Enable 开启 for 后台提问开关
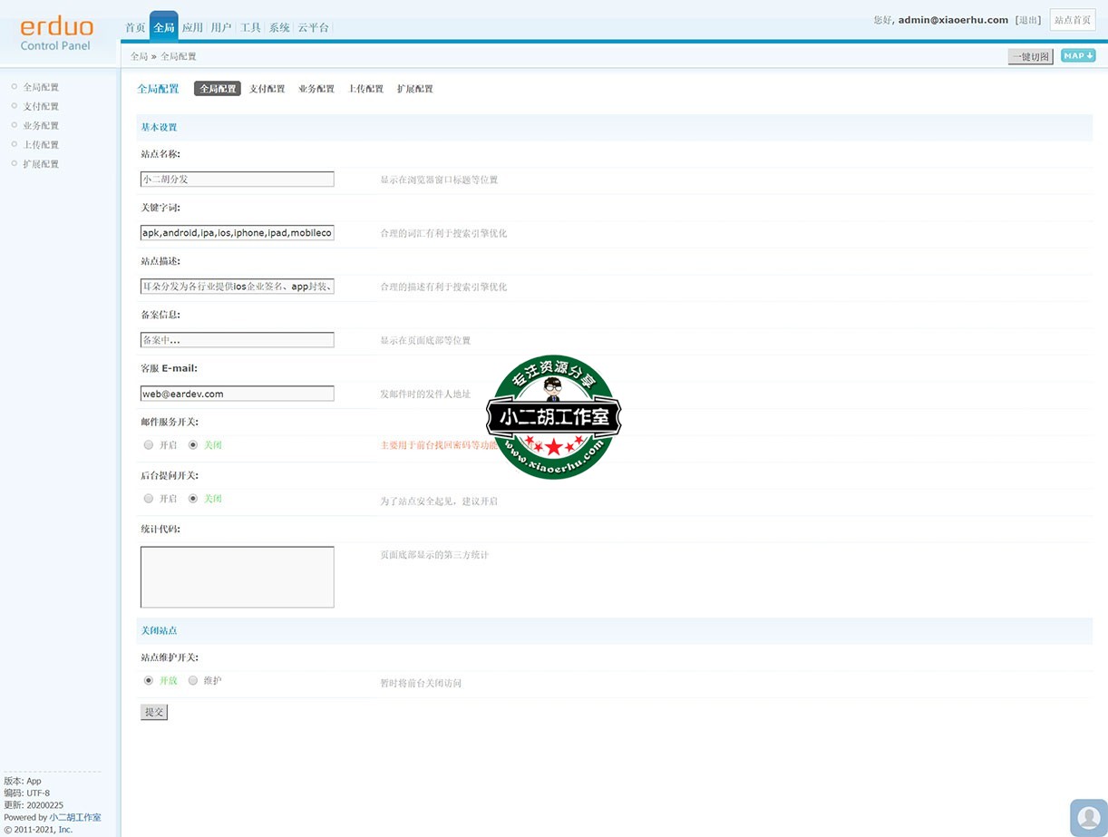Viewport: 1108px width, 837px height. click(148, 498)
